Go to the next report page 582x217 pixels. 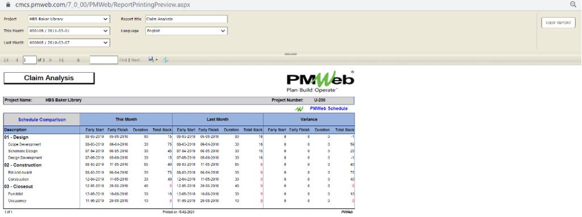pos(51,60)
